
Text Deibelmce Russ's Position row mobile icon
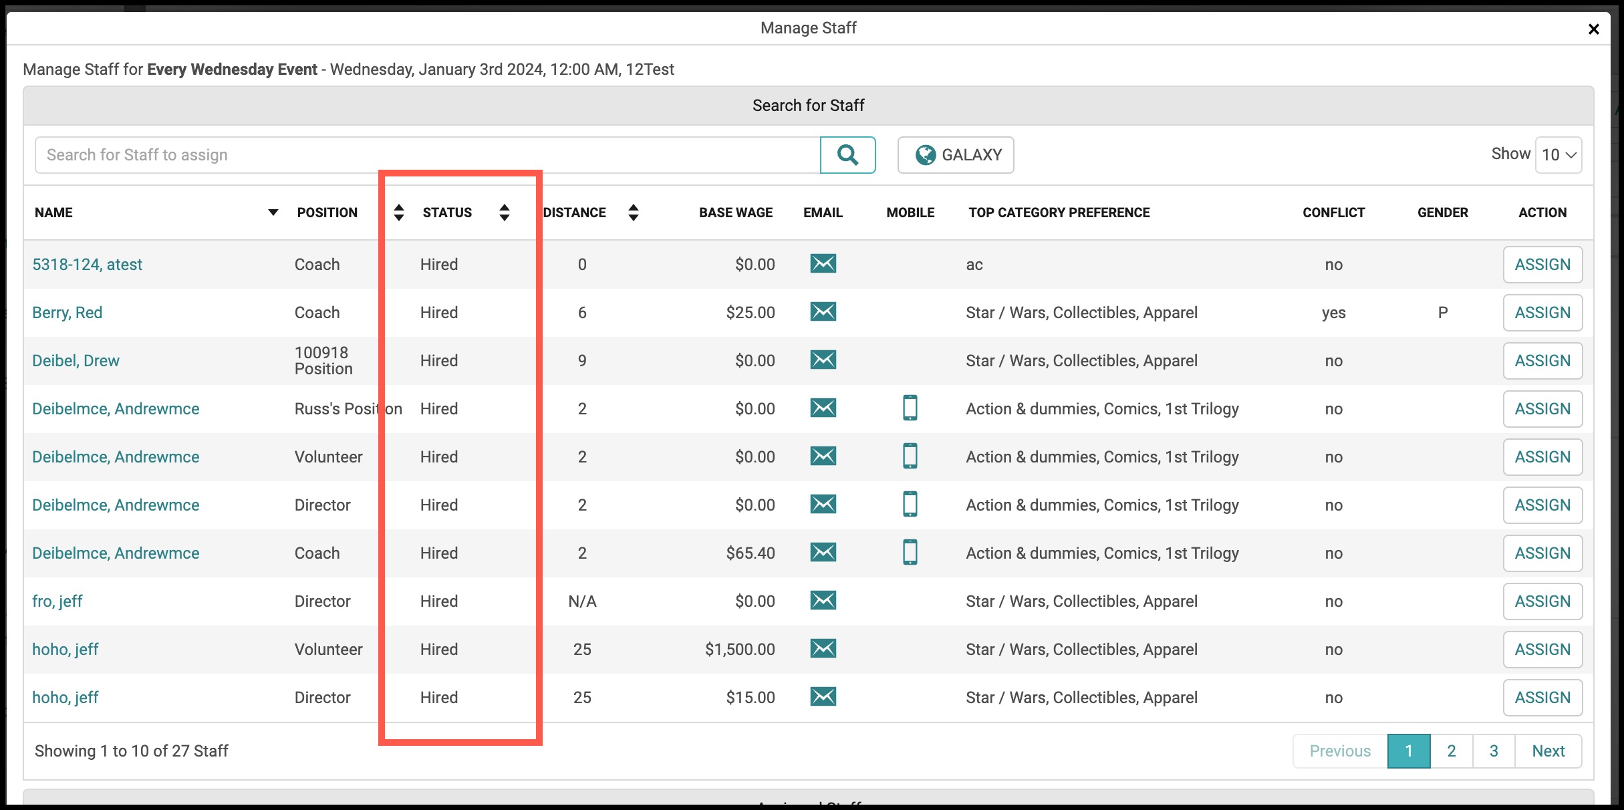click(910, 408)
